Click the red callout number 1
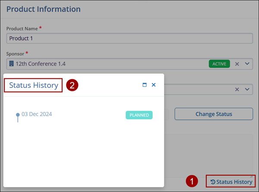Viewport: 259px width, 192px height. click(x=192, y=182)
